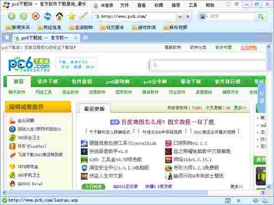This screenshot has width=274, height=205.
Task: Open the 帮助 menu
Action: pos(210,5)
